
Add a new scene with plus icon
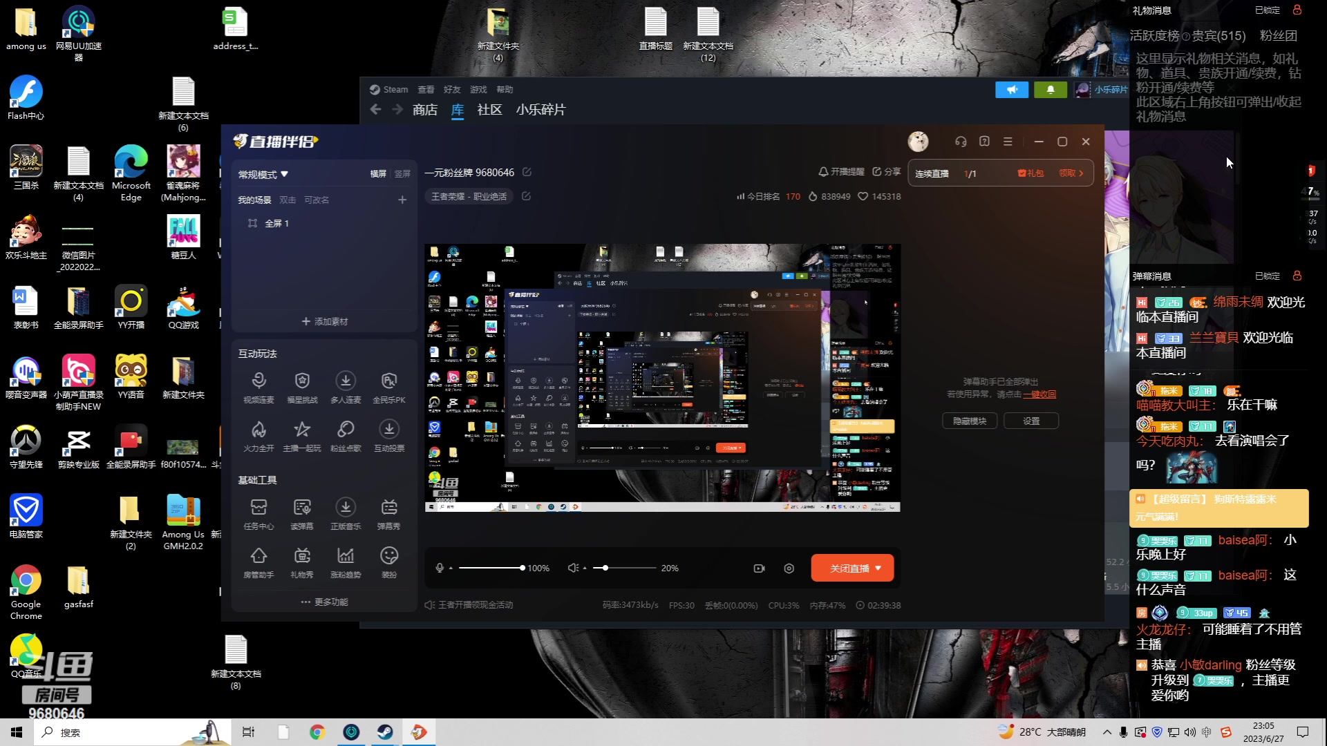tap(402, 200)
